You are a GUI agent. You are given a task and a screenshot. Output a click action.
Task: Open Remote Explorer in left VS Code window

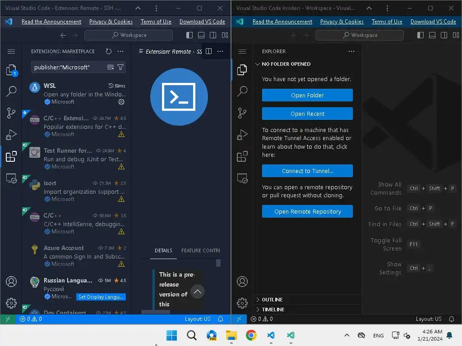[11, 178]
